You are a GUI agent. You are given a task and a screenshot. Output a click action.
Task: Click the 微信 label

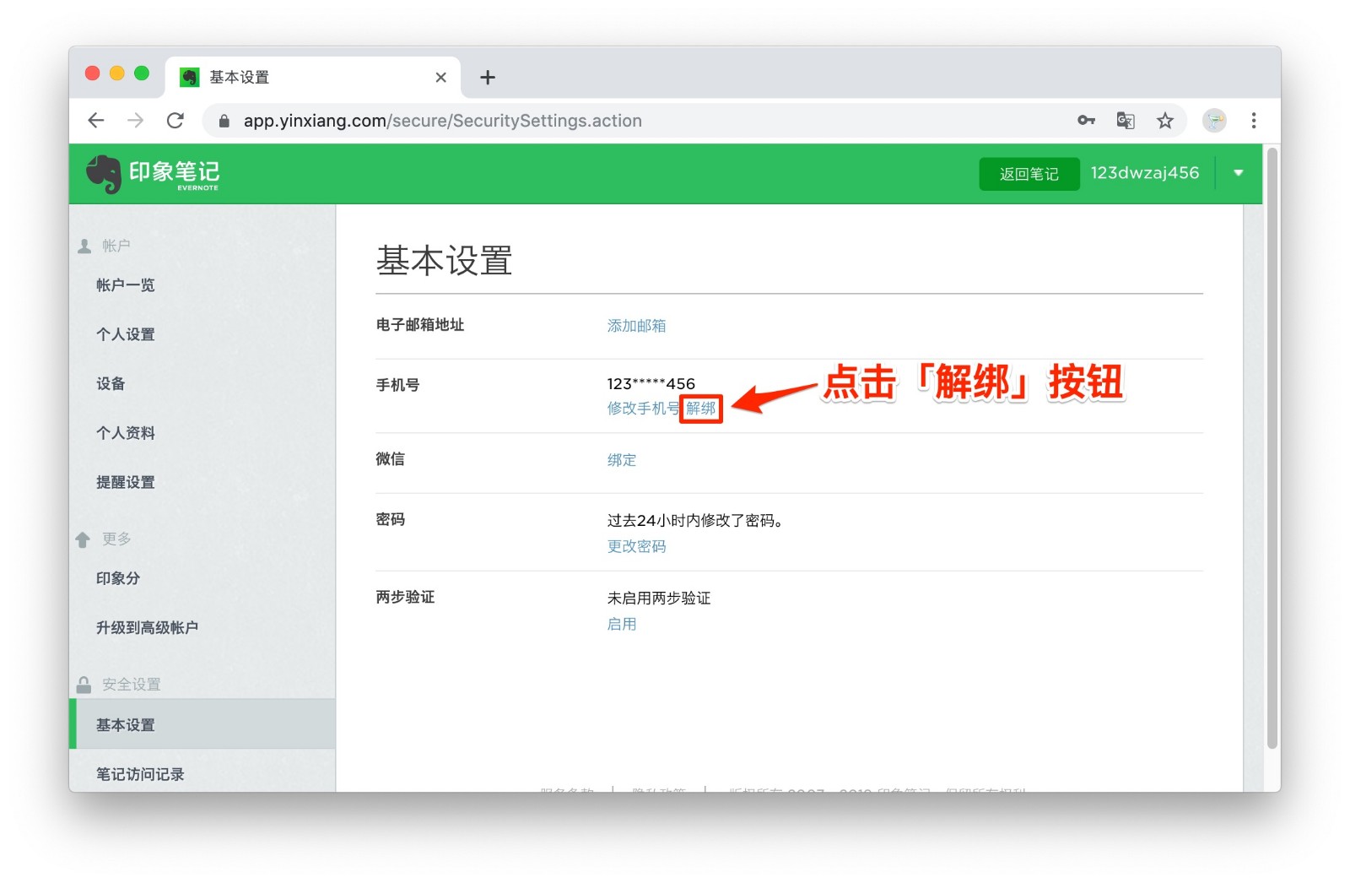(x=391, y=459)
